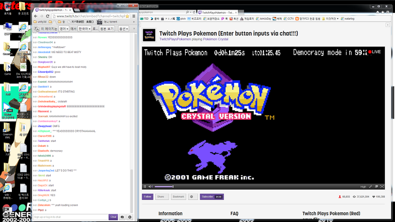This screenshot has height=222, width=395.
Task: Click the followers heart count 199,388
Action: pyautogui.click(x=379, y=197)
